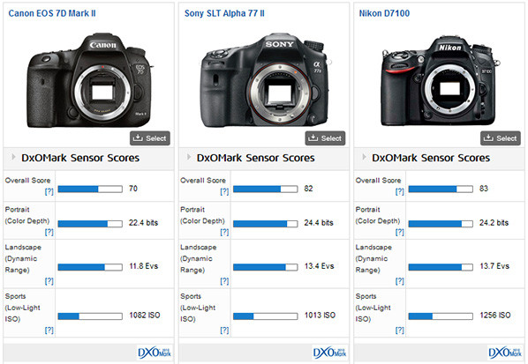
Task: Open Sony Landscape Dynamic Range [?] help
Action: tap(224, 281)
